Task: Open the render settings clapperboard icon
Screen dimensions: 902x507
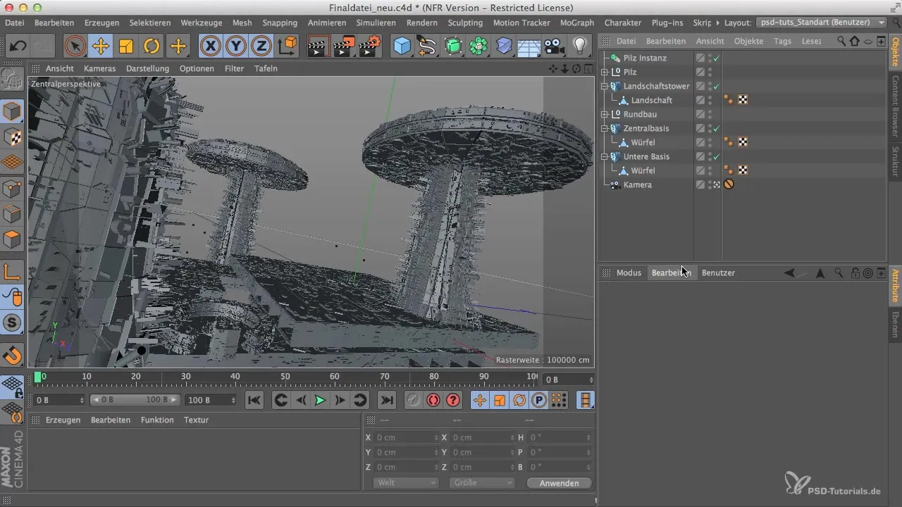Action: (x=370, y=46)
